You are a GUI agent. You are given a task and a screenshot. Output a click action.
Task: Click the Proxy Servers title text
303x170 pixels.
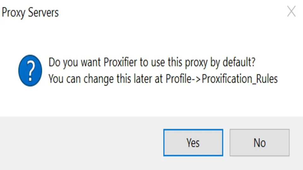coord(30,13)
